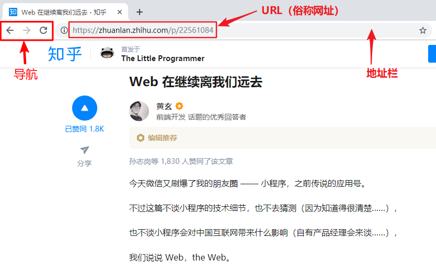Click the paragraph starting '不过这篇不谈小程序的技术细节'

click(x=263, y=208)
